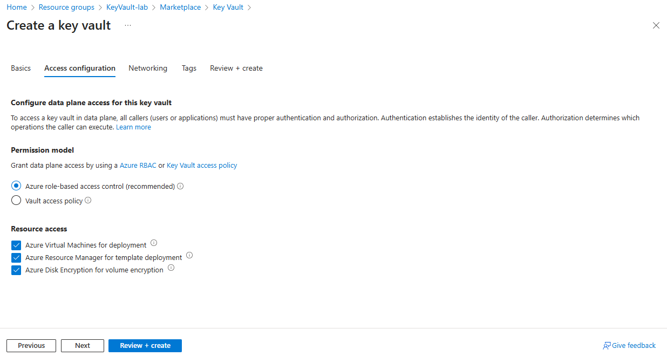Go to the Networking tab
This screenshot has width=667, height=363.
tap(148, 69)
